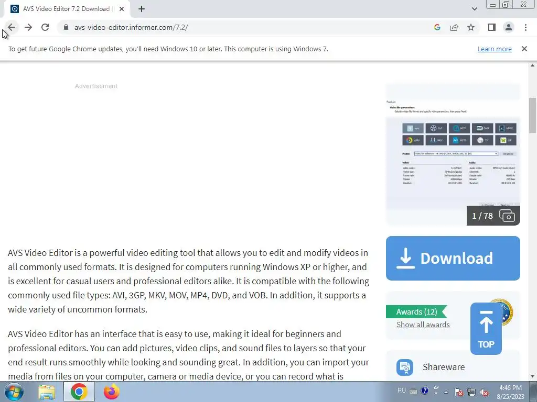Go forward to the next page
The image size is (537, 402).
click(28, 27)
